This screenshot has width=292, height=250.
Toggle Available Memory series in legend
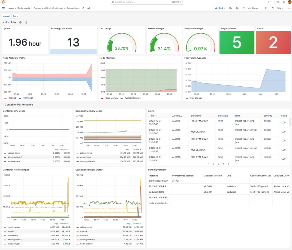pyautogui.click(x=133, y=98)
